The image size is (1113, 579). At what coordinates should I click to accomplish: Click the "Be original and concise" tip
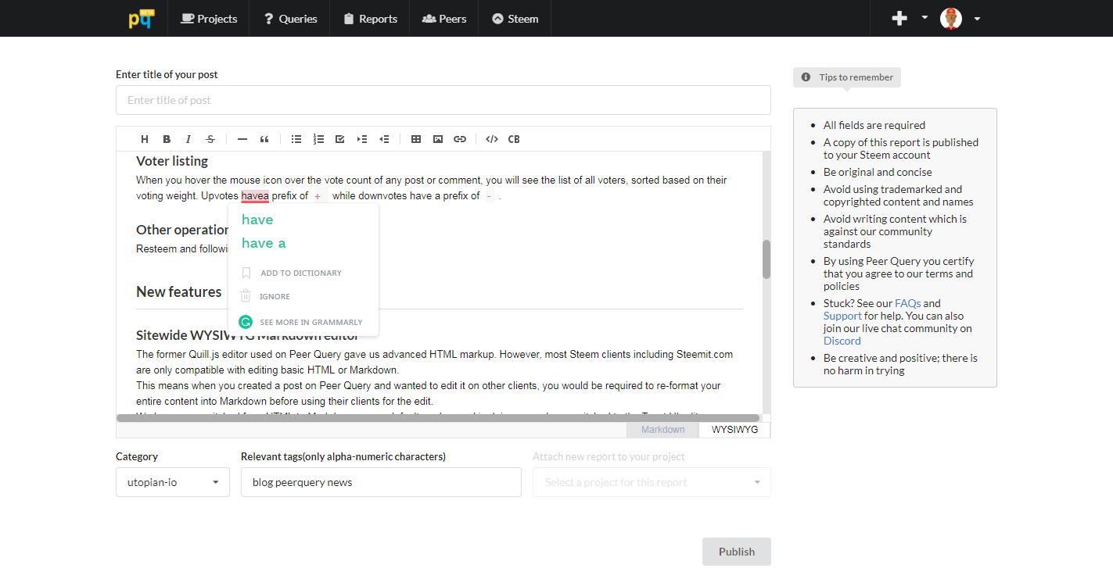pos(878,172)
